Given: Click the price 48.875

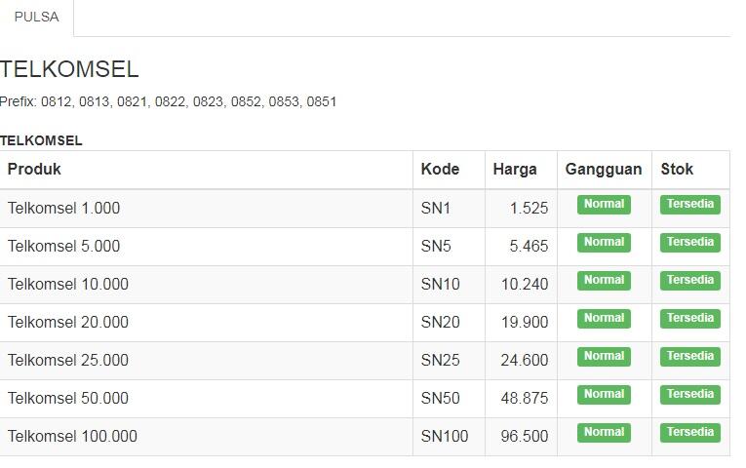Looking at the screenshot, I should 525,399.
